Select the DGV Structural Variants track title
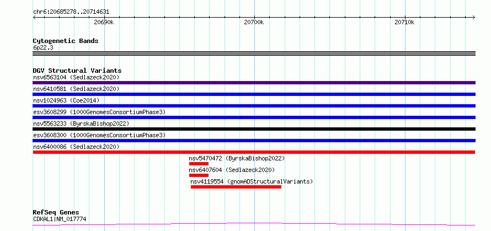 [x=77, y=71]
